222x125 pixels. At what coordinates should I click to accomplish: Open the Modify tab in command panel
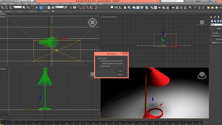coord(215,17)
